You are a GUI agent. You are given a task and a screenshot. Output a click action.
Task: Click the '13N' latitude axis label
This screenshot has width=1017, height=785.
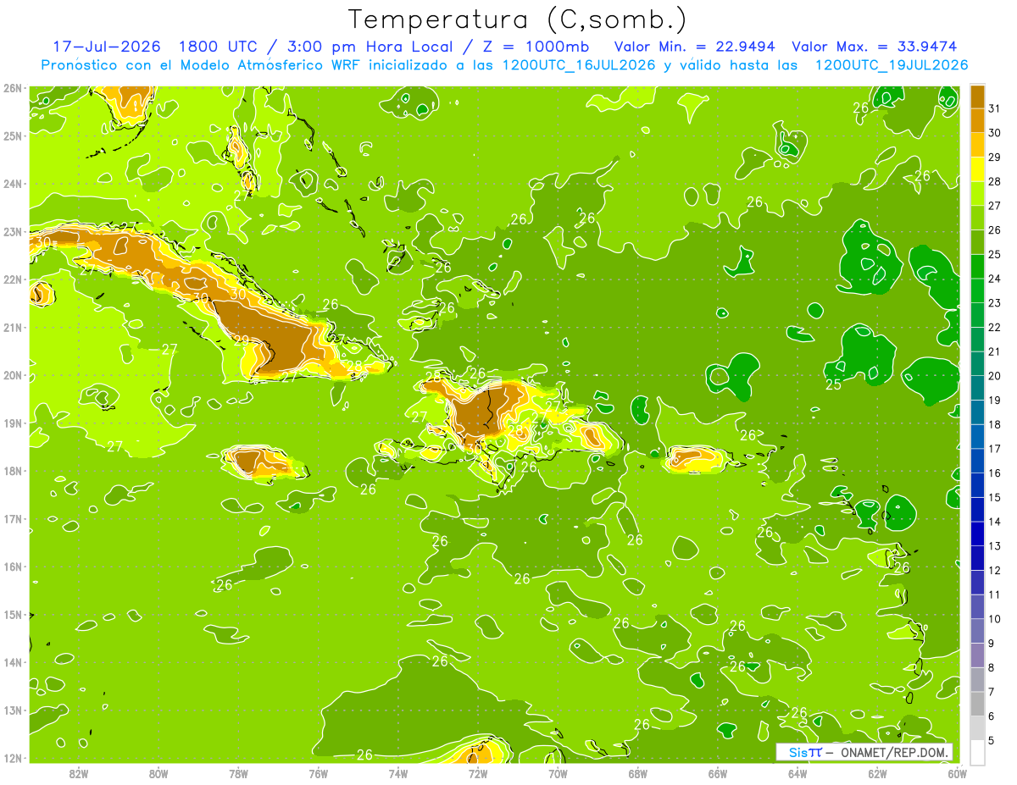(x=12, y=710)
